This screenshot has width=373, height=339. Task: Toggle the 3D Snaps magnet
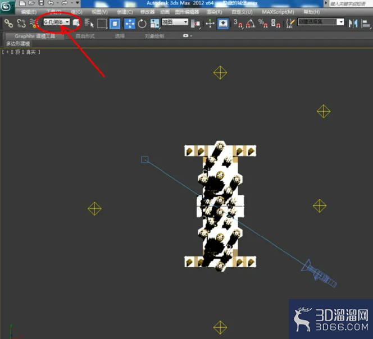point(238,24)
